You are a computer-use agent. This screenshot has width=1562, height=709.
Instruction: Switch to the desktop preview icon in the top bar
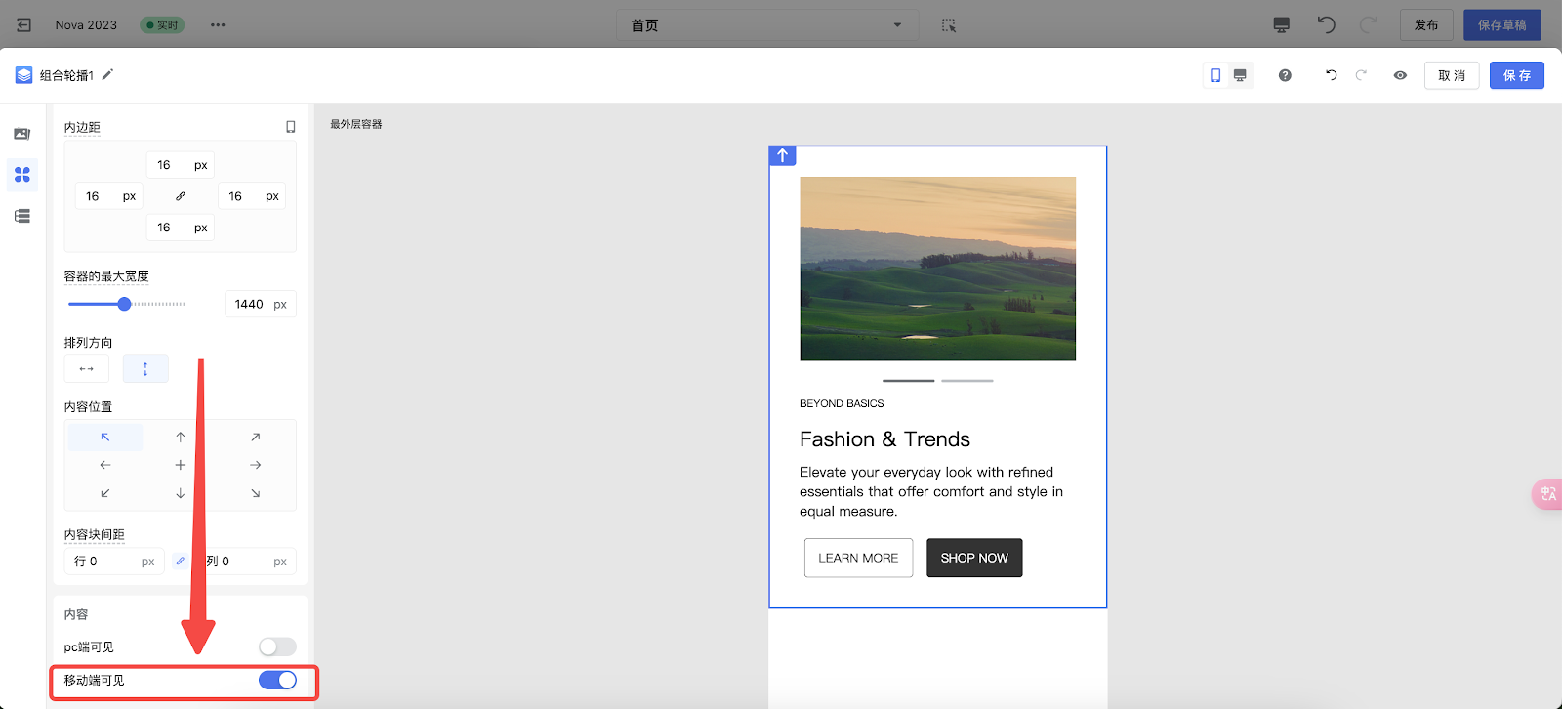click(1282, 25)
